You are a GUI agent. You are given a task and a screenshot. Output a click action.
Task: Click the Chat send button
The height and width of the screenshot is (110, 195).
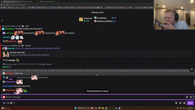point(190,103)
